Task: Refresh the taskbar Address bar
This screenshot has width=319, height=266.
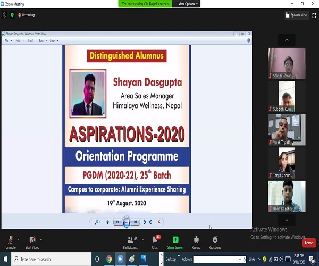Action: (x=245, y=259)
